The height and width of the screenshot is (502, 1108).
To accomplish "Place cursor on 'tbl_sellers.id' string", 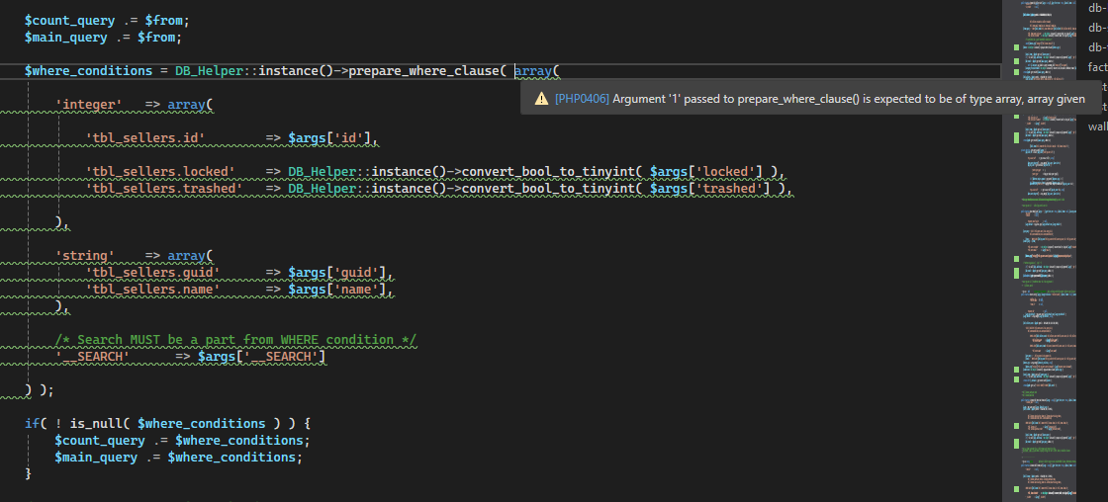I will pyautogui.click(x=144, y=137).
